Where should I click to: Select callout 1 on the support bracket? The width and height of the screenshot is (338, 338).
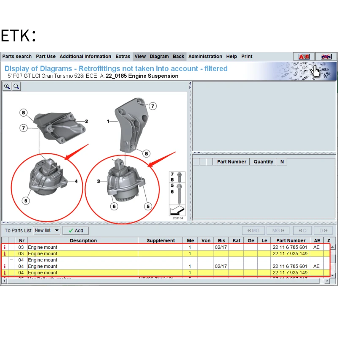point(108,121)
